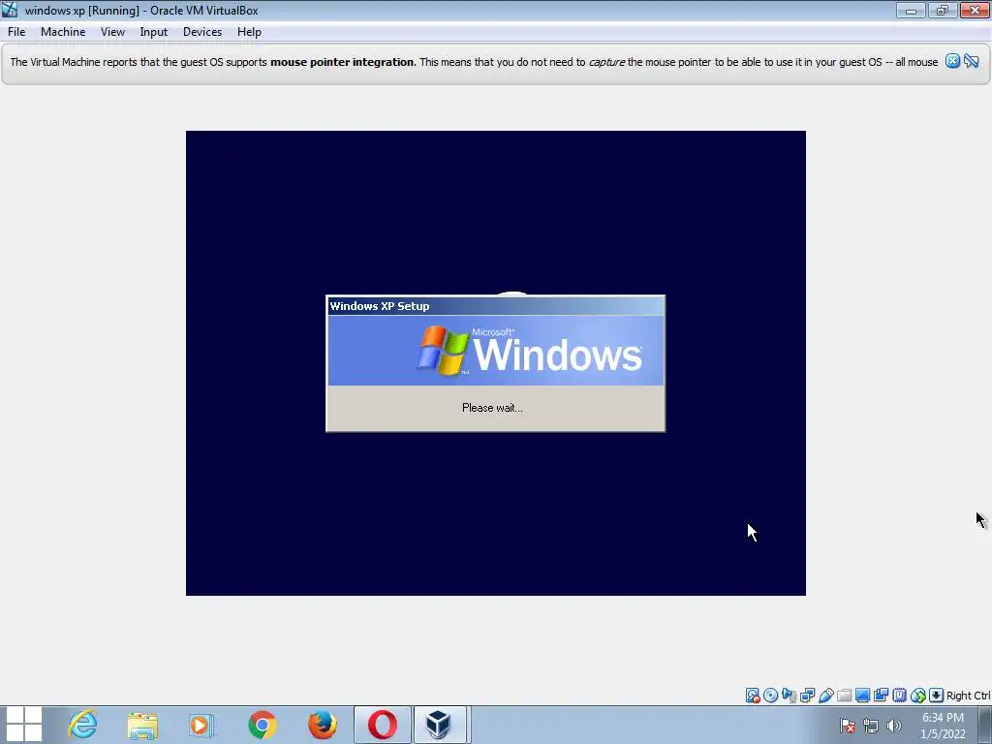Open the volume speaker tray icon
Image resolution: width=992 pixels, height=744 pixels.
[893, 726]
